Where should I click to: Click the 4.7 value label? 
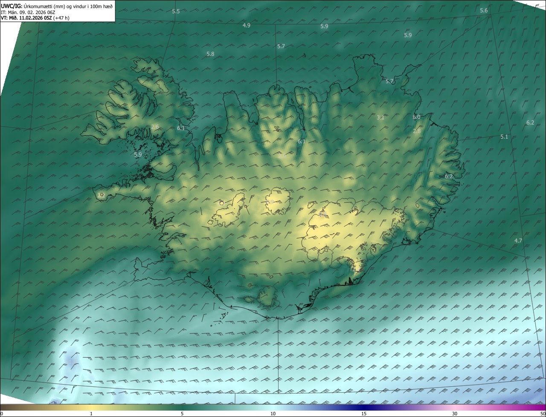[518, 241]
